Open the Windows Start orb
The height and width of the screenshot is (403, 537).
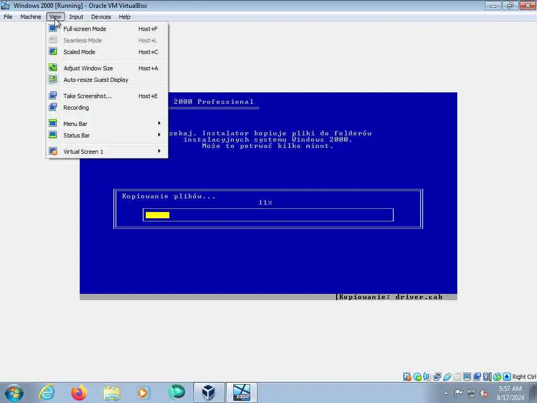[x=14, y=393]
